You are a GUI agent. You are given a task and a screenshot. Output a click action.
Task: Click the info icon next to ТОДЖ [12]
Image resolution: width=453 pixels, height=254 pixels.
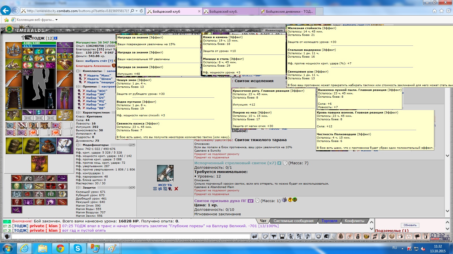click(56, 38)
